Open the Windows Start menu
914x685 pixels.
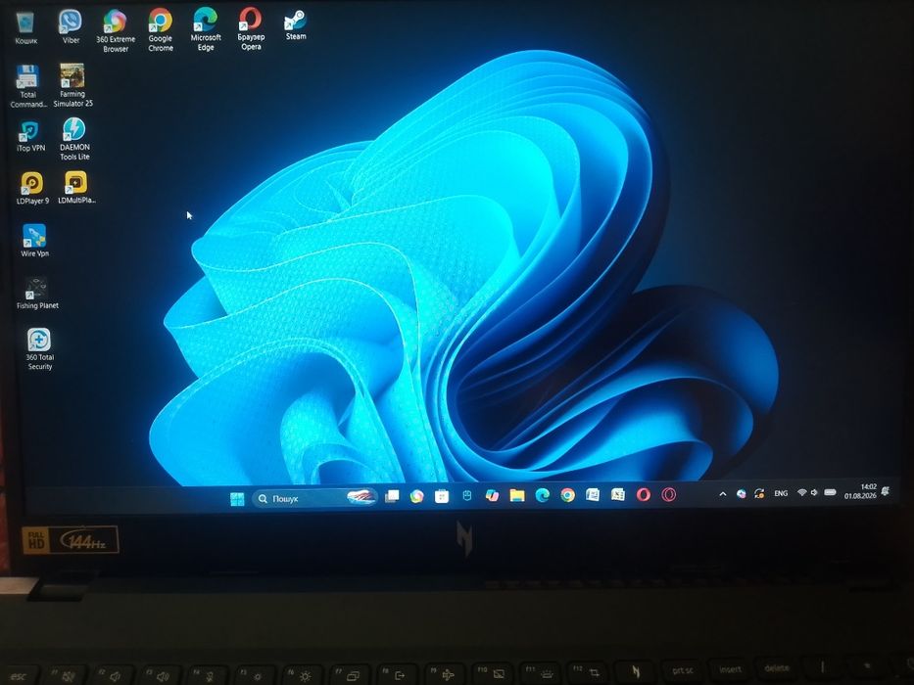click(x=237, y=499)
